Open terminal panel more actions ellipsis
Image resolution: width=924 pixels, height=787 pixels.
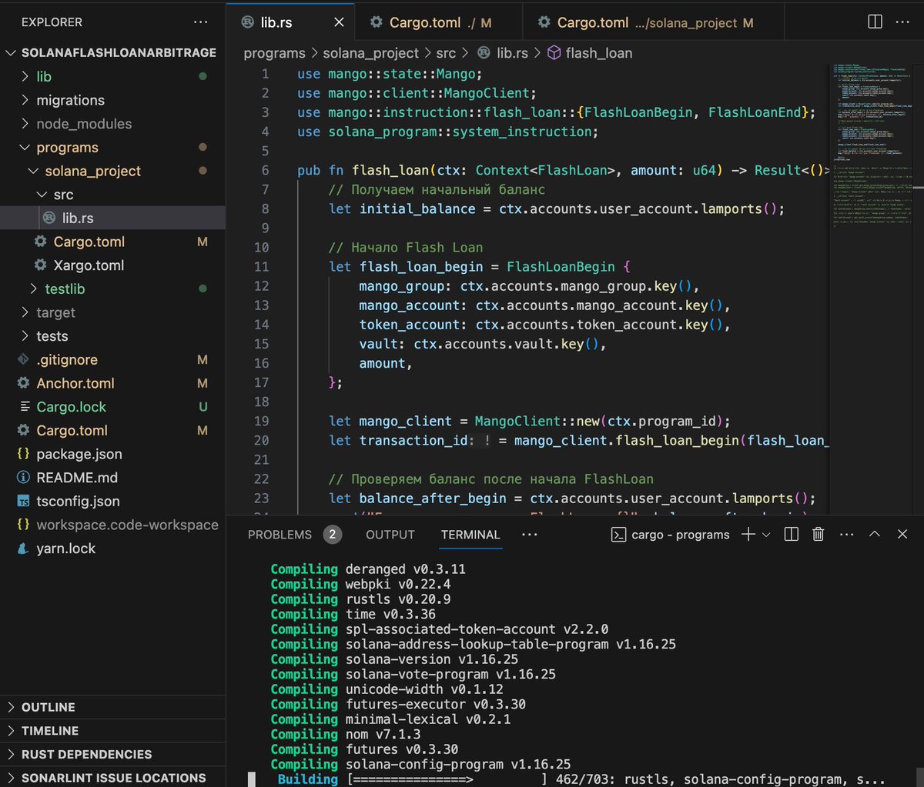[846, 534]
